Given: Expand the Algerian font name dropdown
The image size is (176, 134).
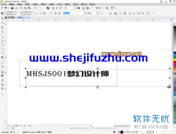Looking at the screenshot, I should pyautogui.click(x=85, y=13).
